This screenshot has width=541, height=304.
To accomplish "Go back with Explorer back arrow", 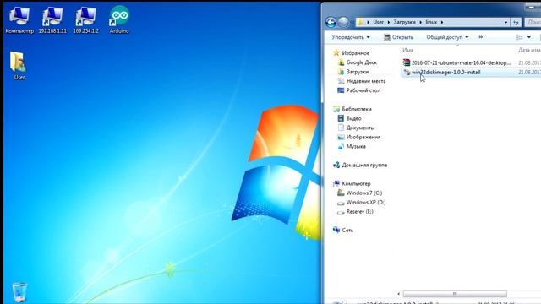I will pos(331,22).
